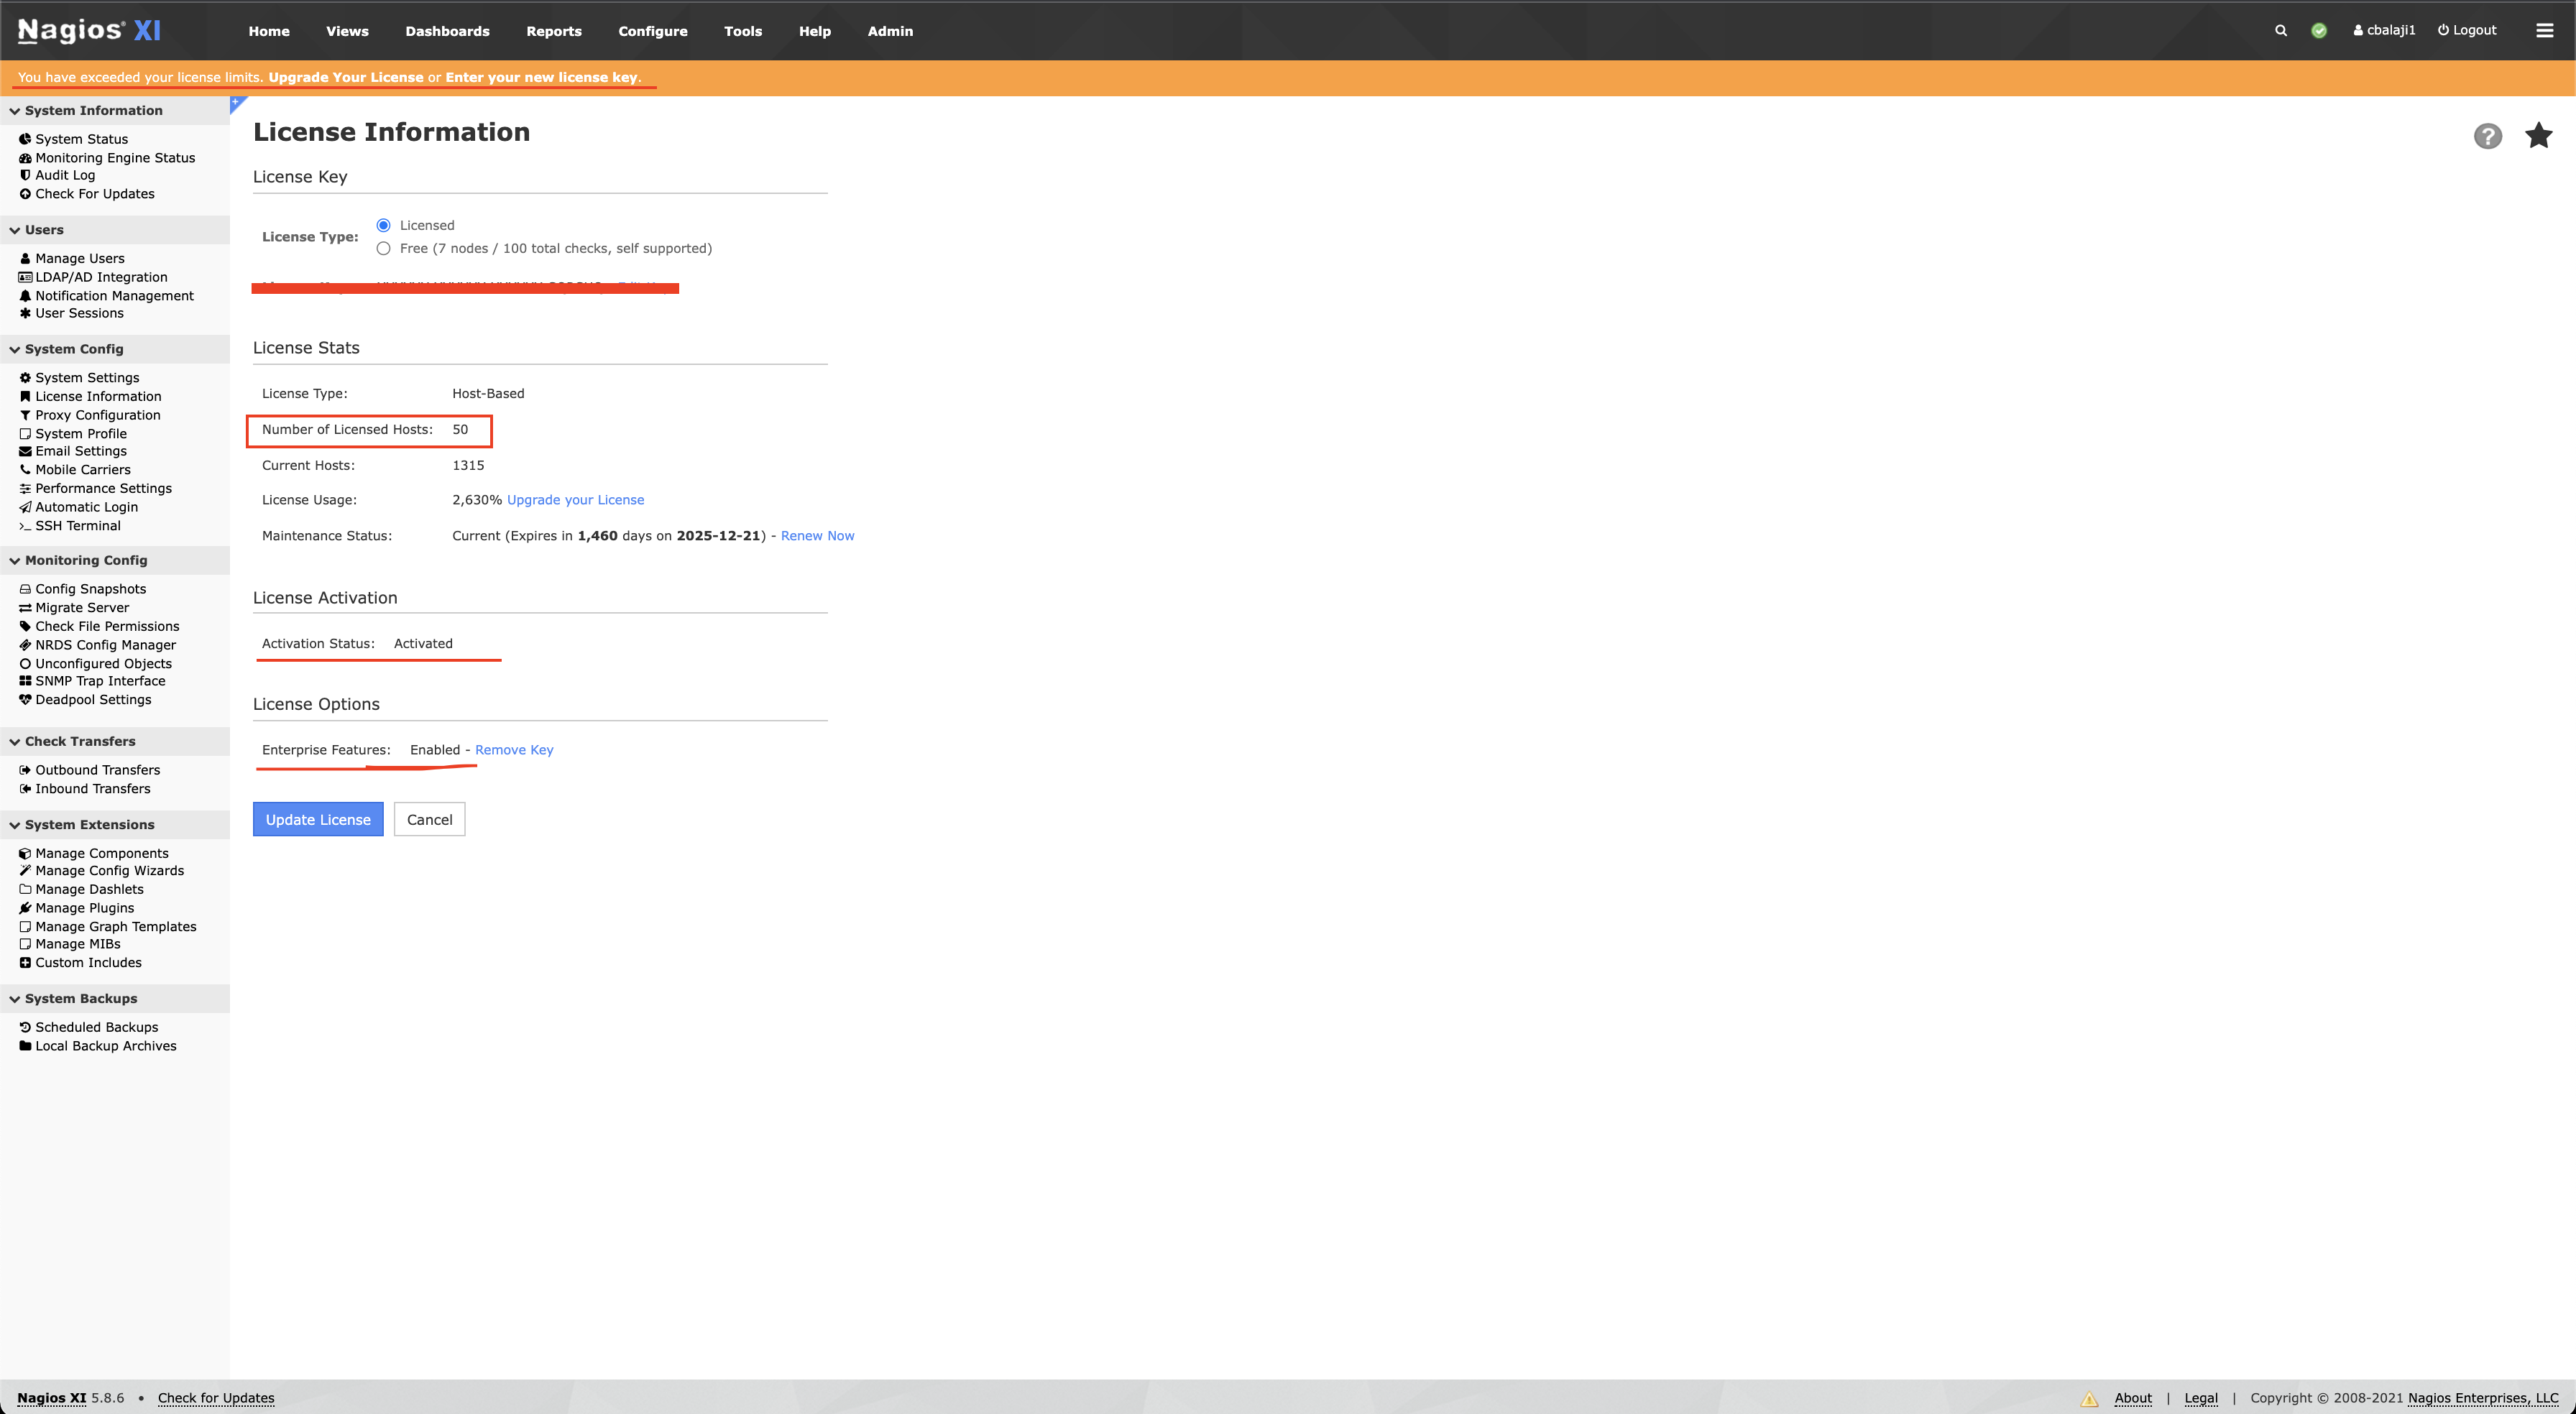Select the Licensed radio button

383,225
